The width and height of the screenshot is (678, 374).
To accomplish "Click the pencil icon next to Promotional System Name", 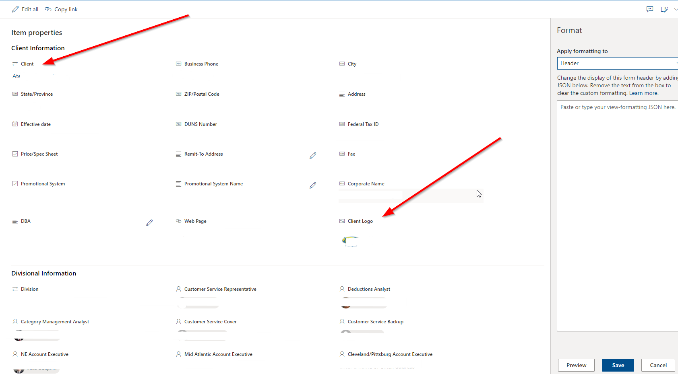I will [313, 185].
